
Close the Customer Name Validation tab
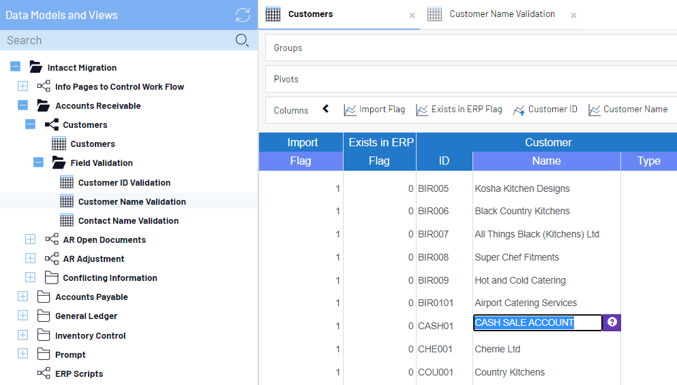point(574,15)
